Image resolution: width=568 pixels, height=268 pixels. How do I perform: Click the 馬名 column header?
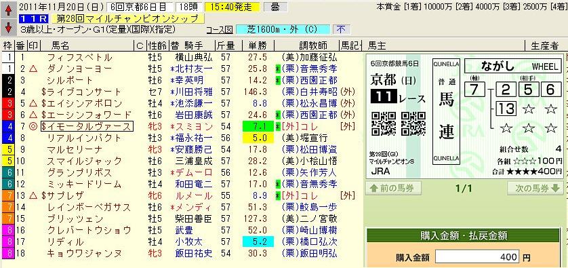(61, 45)
